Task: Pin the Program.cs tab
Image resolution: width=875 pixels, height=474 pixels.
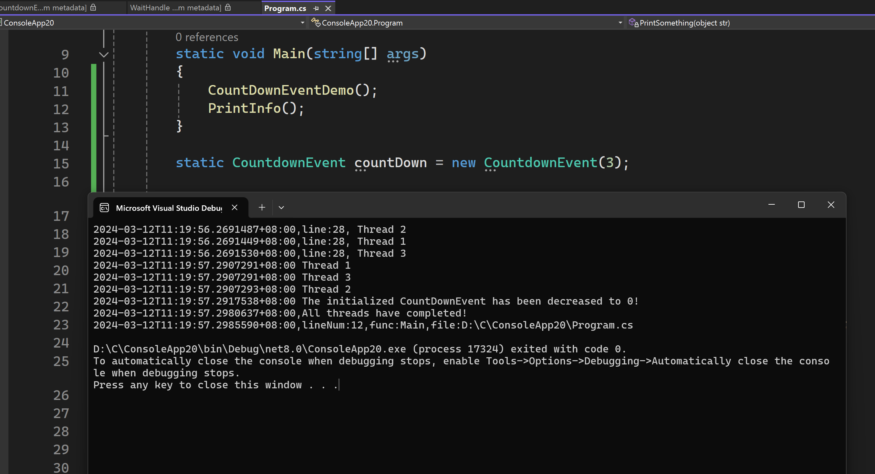Action: tap(316, 8)
